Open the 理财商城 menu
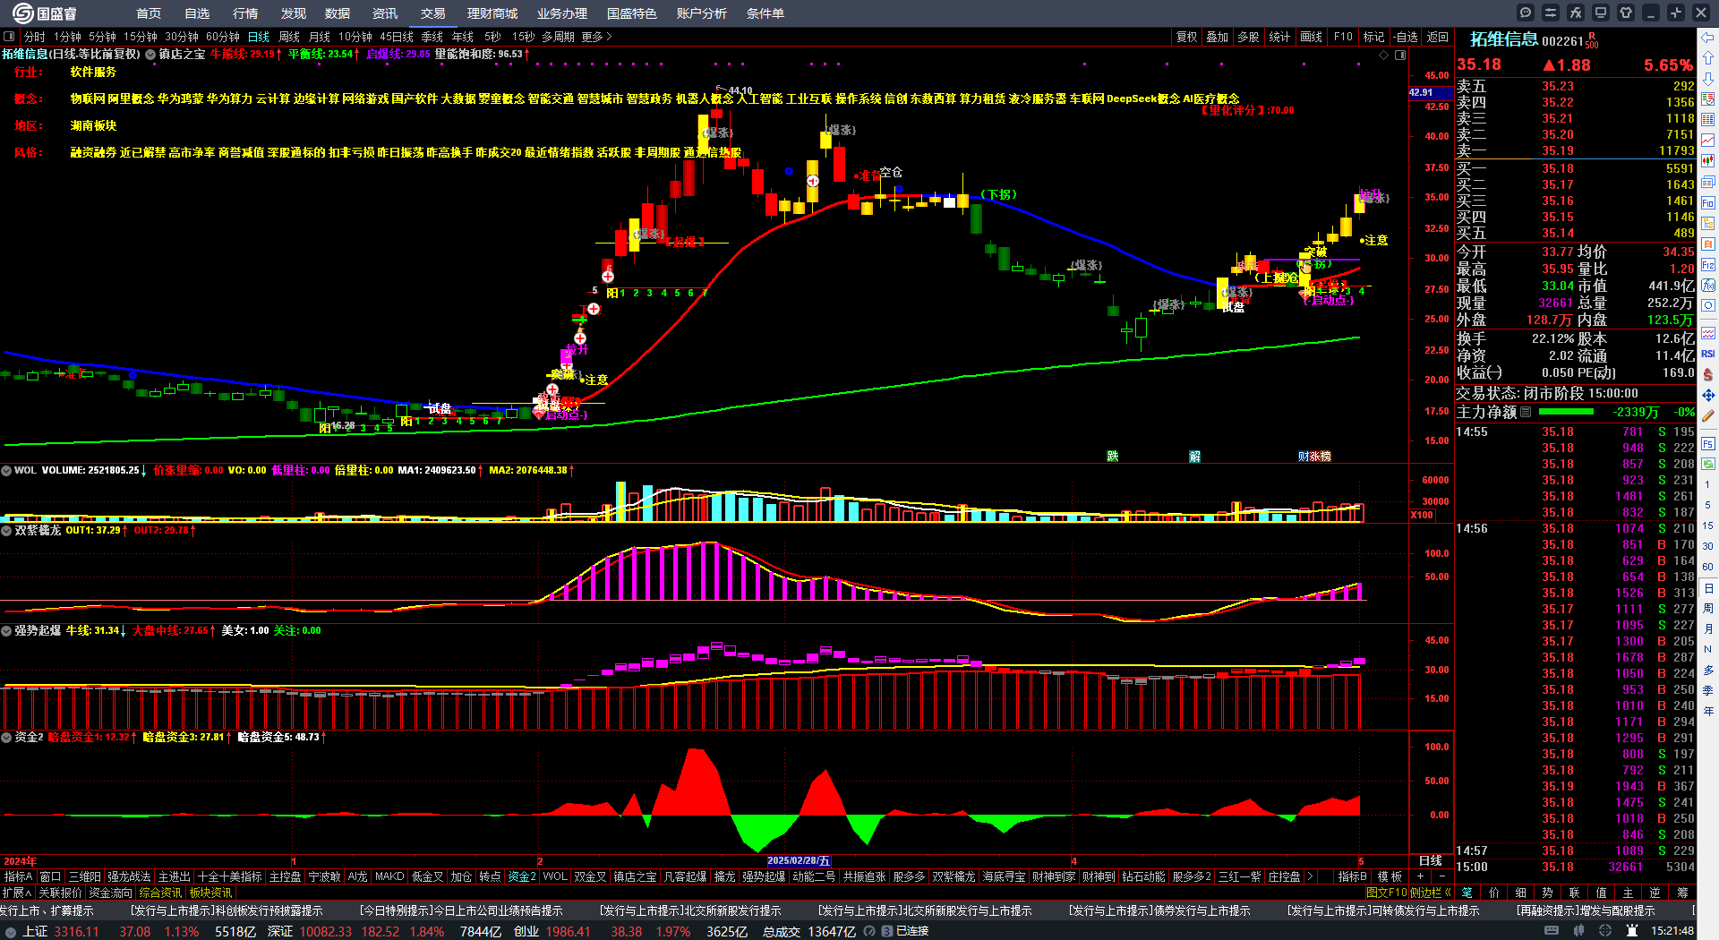 492,13
